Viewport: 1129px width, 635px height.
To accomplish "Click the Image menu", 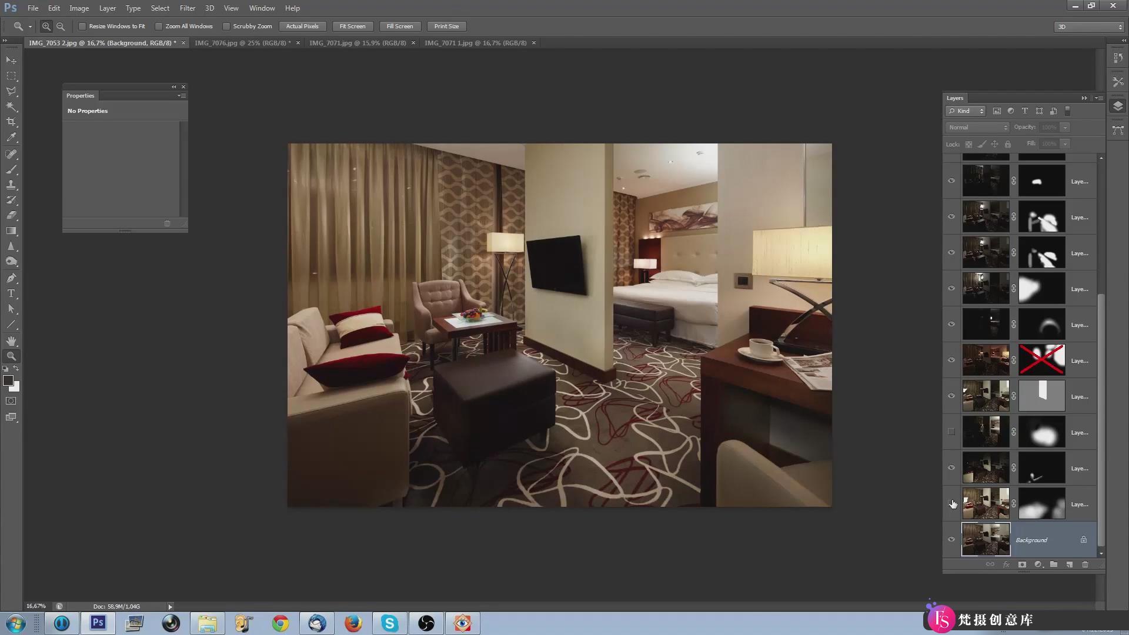I will pyautogui.click(x=79, y=8).
